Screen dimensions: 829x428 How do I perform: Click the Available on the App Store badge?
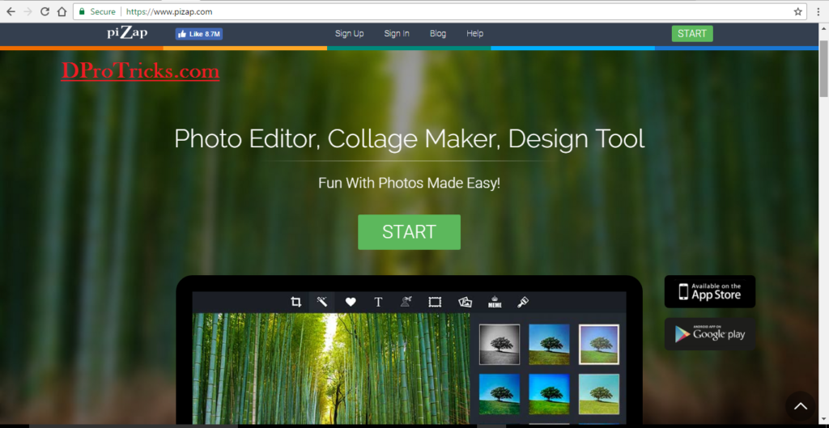(x=710, y=292)
